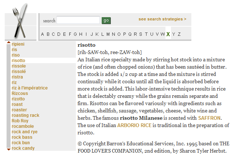Select Rob Roy from the term list

[x=20, y=121]
